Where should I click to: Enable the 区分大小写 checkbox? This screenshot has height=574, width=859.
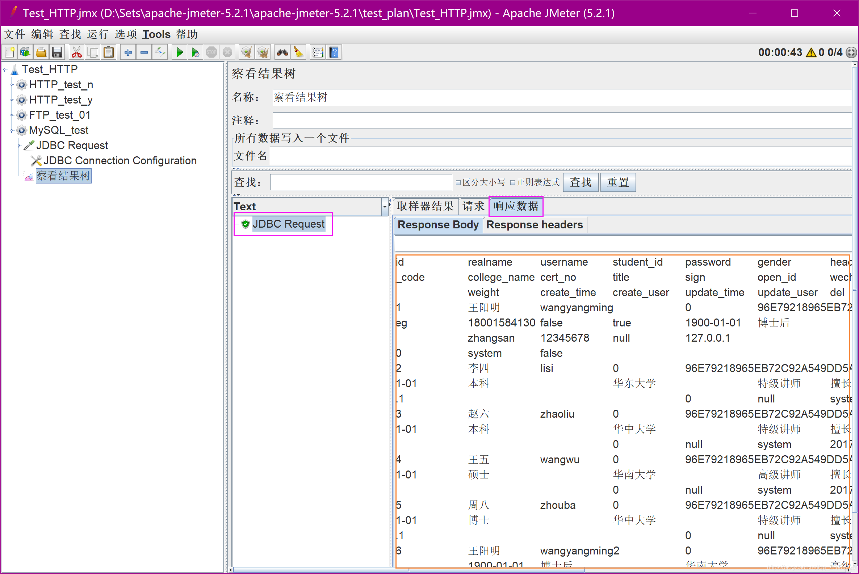[x=458, y=182]
